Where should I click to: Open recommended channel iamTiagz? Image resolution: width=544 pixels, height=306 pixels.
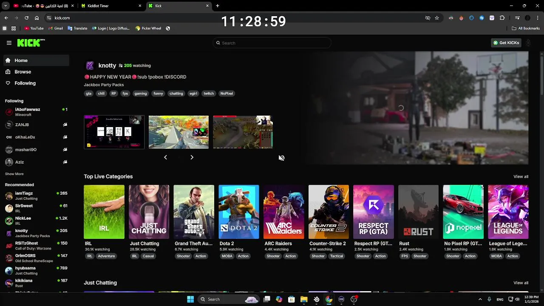pyautogui.click(x=37, y=196)
